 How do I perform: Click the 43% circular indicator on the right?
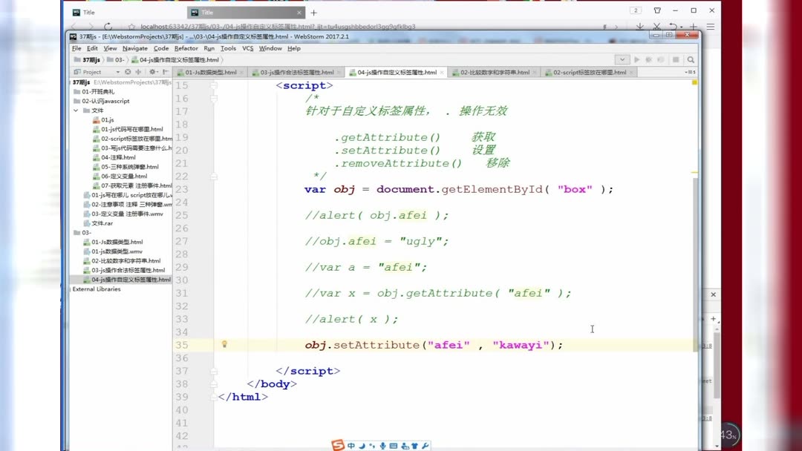[x=728, y=434]
